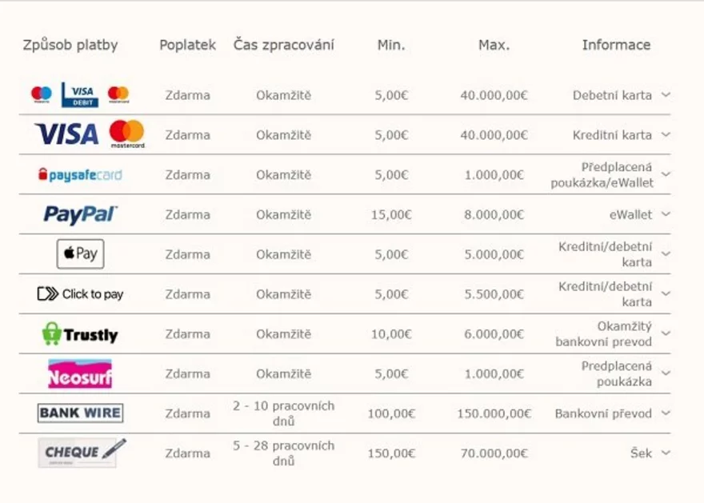Click the Poplatek column header
Screen dimensions: 704x503
click(x=188, y=45)
